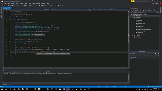
Task: Click the Navigate Backward toolbar icon
Action: pyautogui.click(x=3, y=6)
